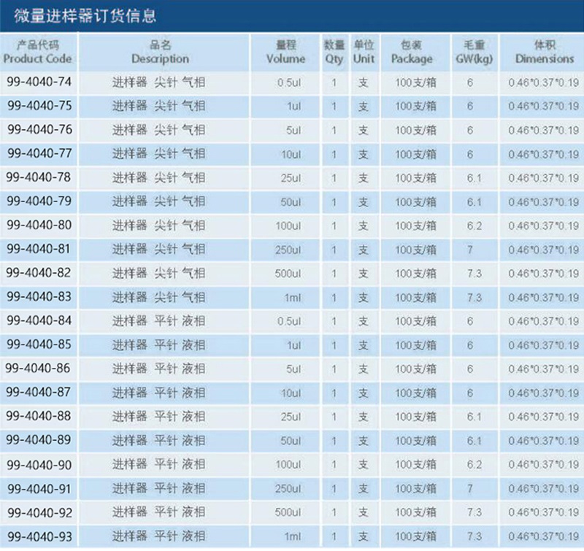This screenshot has width=584, height=551.
Task: Click product code 99-4040-86
Action: [39, 369]
